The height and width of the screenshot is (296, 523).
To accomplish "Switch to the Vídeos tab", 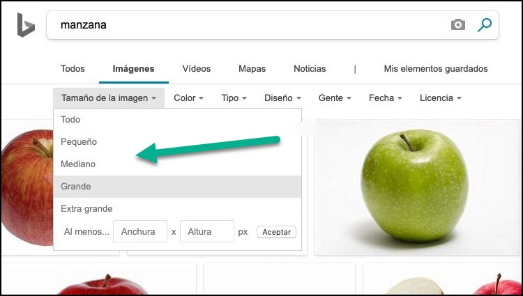I will coord(197,68).
